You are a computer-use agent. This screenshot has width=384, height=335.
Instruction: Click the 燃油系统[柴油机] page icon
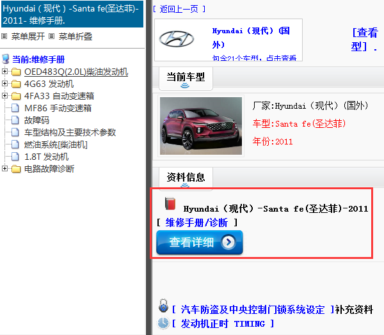(x=15, y=144)
